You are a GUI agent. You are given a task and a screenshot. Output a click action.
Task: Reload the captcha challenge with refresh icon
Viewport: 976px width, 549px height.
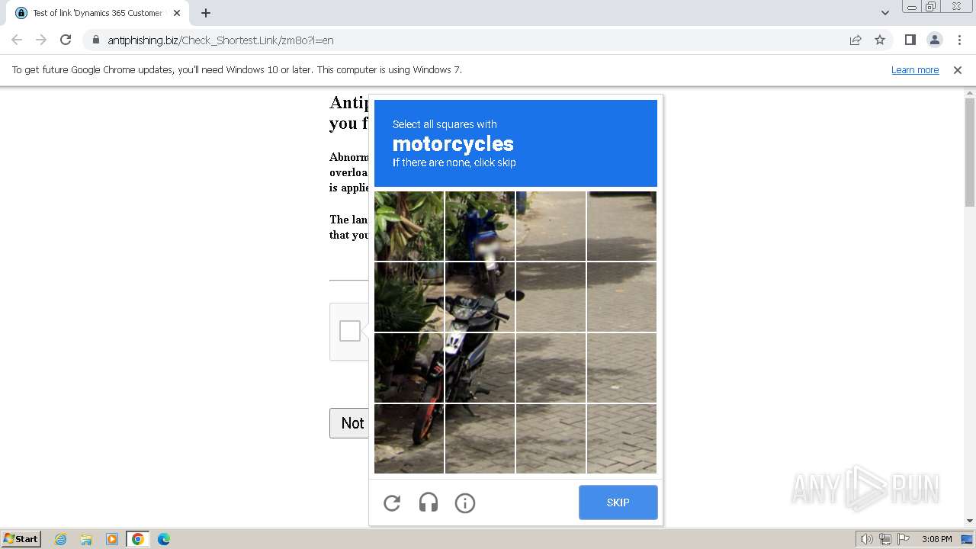(392, 502)
